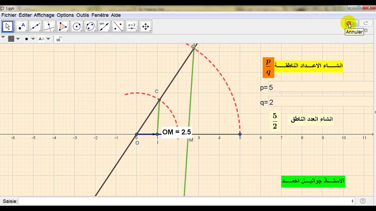Pick the Perpendicular Line tool

49,27
